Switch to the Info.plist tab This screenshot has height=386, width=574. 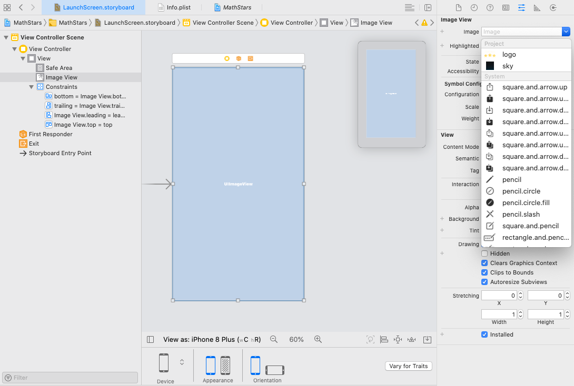(174, 7)
